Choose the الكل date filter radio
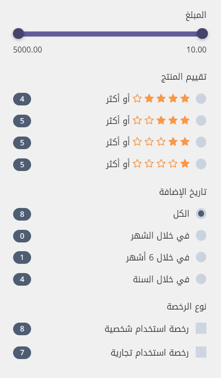The width and height of the screenshot is (221, 378). click(201, 214)
